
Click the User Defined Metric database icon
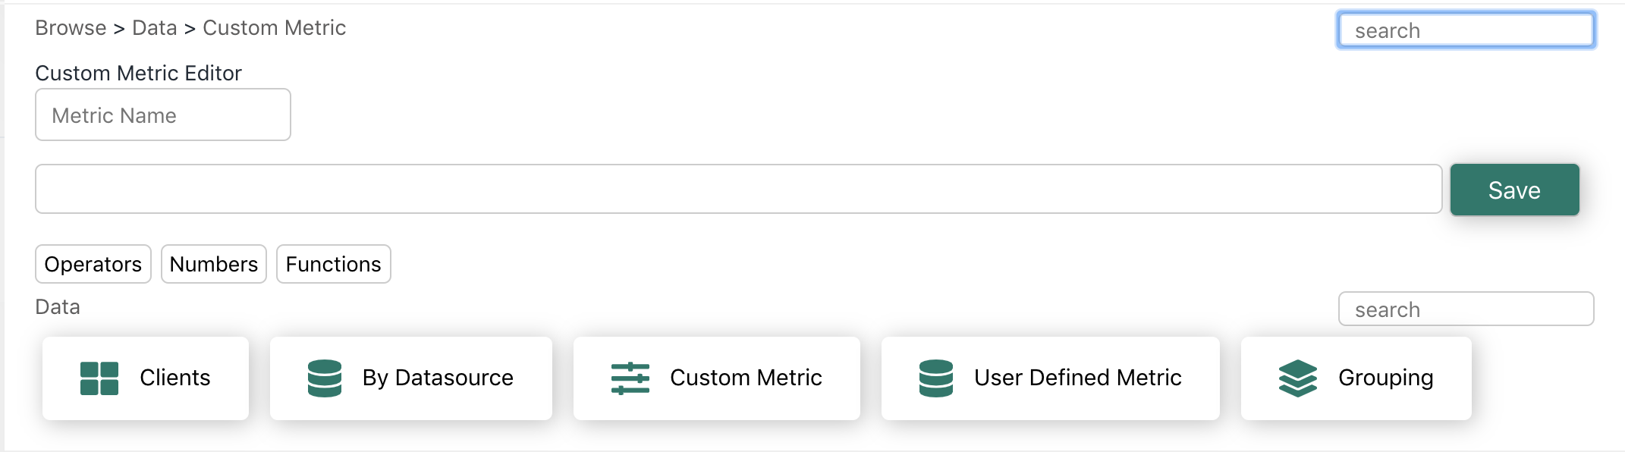[936, 378]
